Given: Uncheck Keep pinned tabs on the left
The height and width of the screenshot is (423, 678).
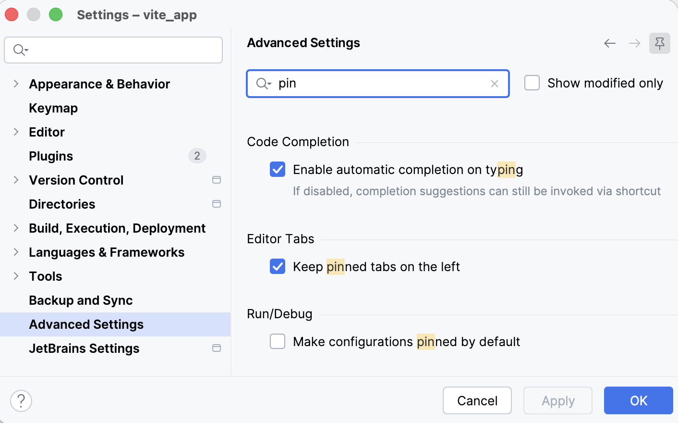Looking at the screenshot, I should pos(278,266).
